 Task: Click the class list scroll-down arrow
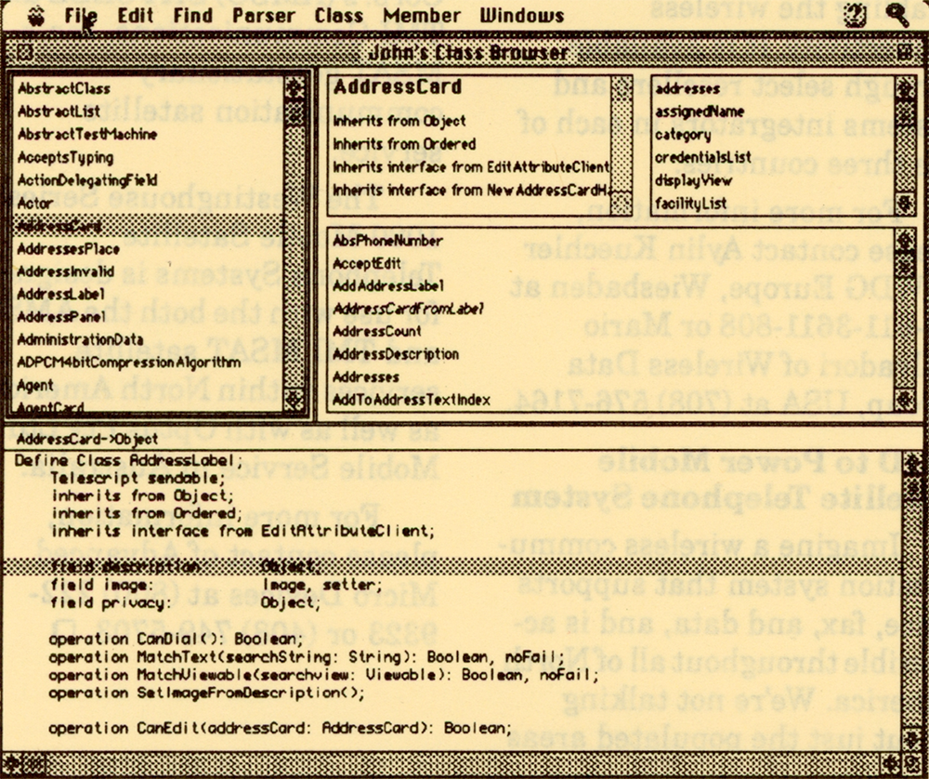pyautogui.click(x=294, y=399)
